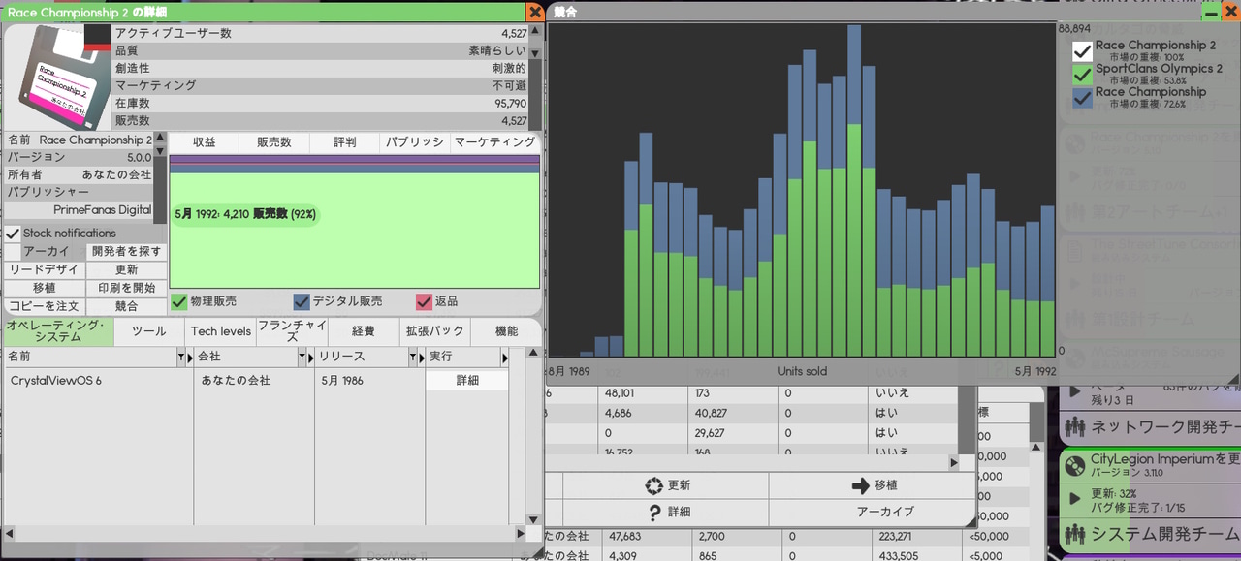Viewport: 1241px width, 561px height.
Task: Click the PrimeFanas Digital publisher value
Action: click(103, 210)
